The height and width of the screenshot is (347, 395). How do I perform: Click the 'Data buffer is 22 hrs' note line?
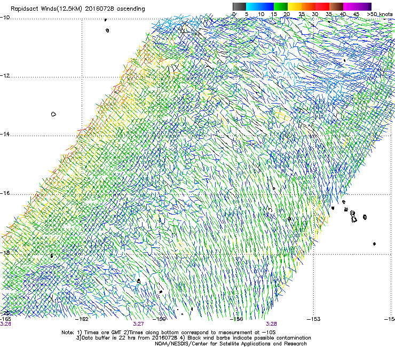coord(193,338)
